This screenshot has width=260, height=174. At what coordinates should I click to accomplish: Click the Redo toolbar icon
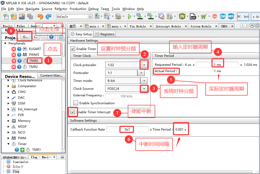49,16
